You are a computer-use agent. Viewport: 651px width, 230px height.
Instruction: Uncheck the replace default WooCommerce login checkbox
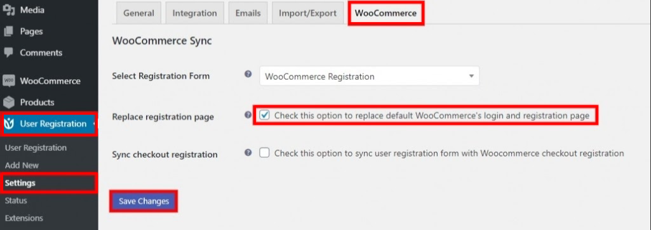[264, 115]
